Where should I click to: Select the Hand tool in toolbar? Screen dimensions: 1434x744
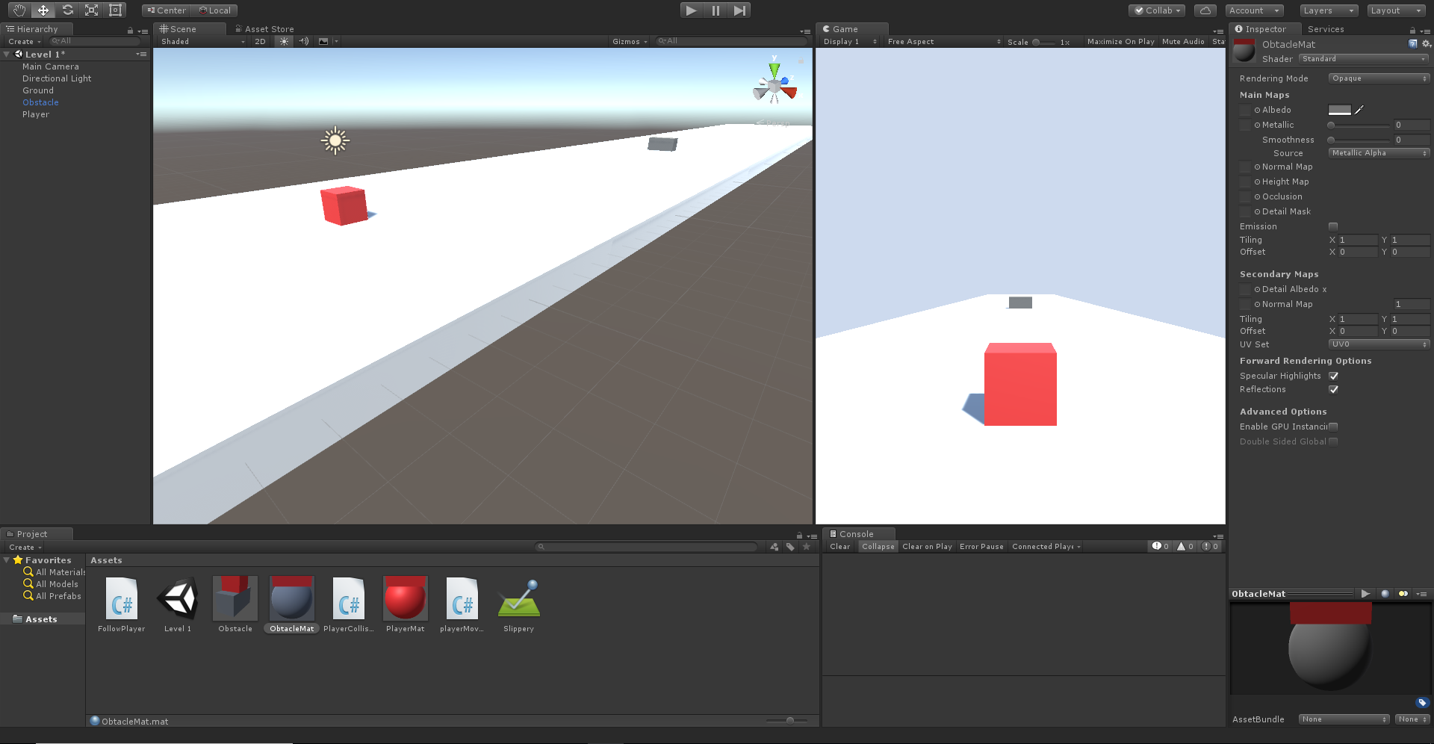tap(19, 10)
